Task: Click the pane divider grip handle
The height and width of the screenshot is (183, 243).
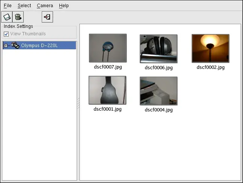Action: (x=78, y=104)
